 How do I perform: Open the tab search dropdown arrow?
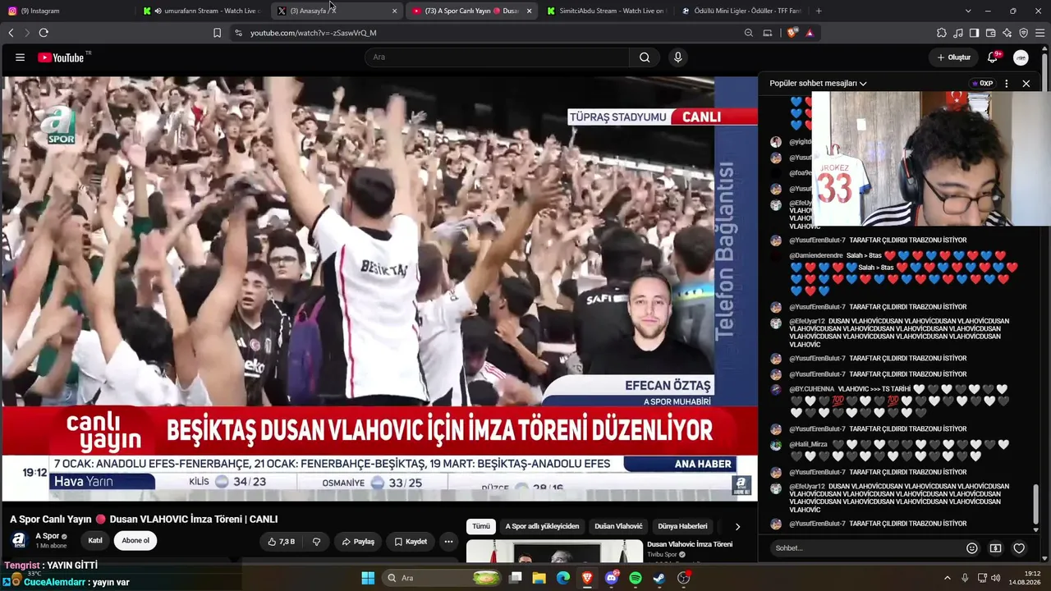pyautogui.click(x=968, y=11)
